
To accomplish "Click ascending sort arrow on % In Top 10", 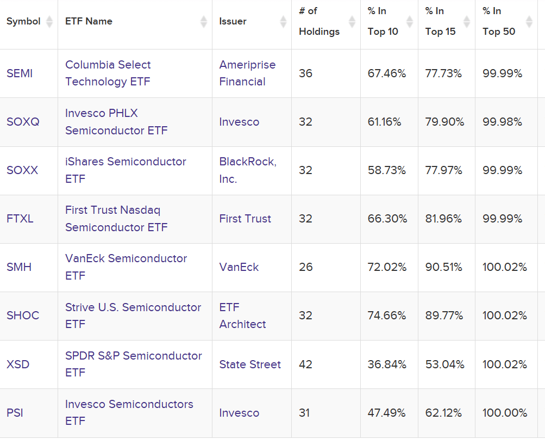I will (411, 18).
